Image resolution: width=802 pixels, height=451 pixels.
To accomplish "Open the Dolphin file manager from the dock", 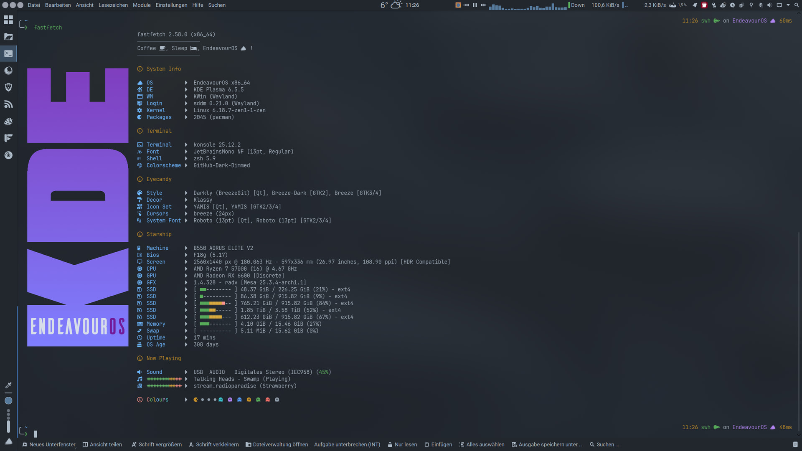I will click(x=8, y=37).
